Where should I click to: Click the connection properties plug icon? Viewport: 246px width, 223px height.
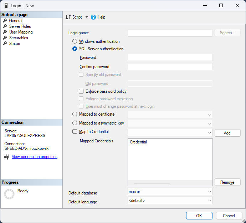click(6, 157)
